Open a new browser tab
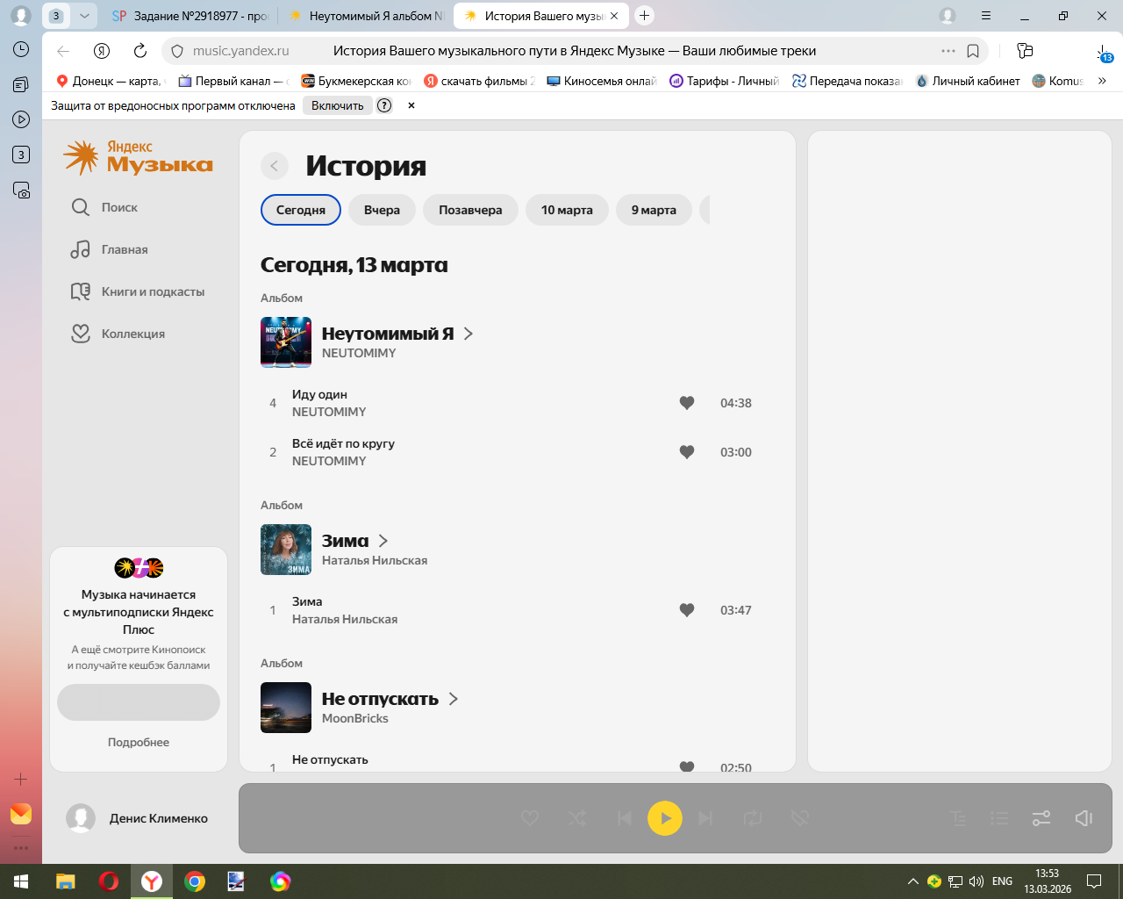The height and width of the screenshot is (899, 1123). [x=644, y=16]
